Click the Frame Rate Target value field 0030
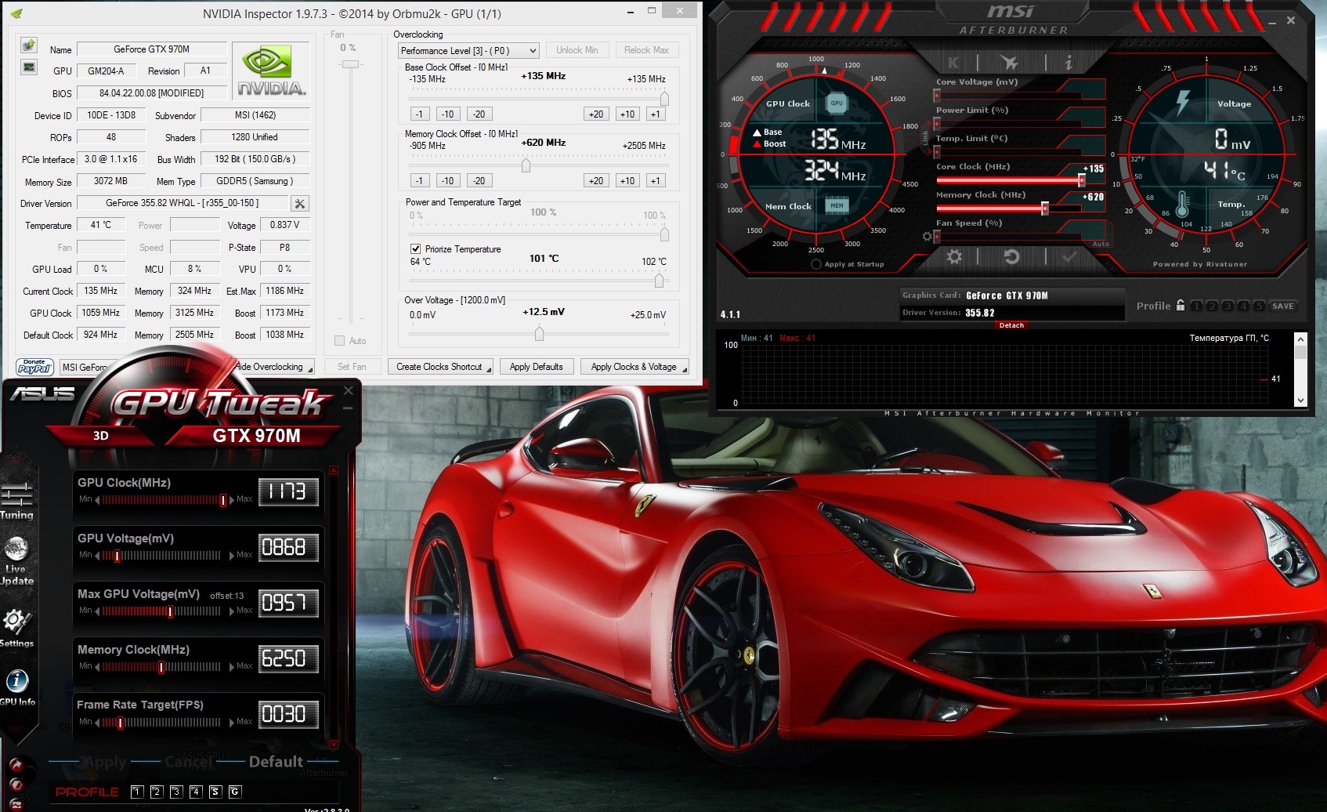 (x=288, y=715)
